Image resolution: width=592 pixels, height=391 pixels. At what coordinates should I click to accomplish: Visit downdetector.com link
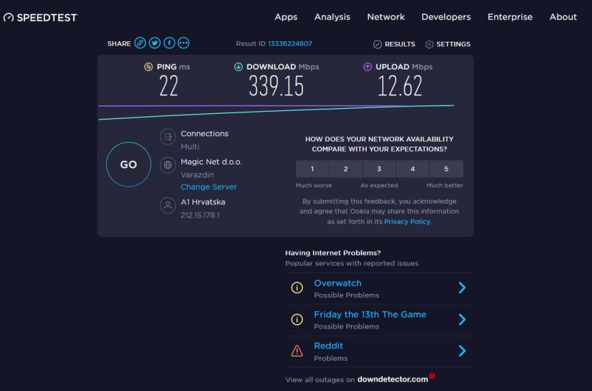point(393,379)
